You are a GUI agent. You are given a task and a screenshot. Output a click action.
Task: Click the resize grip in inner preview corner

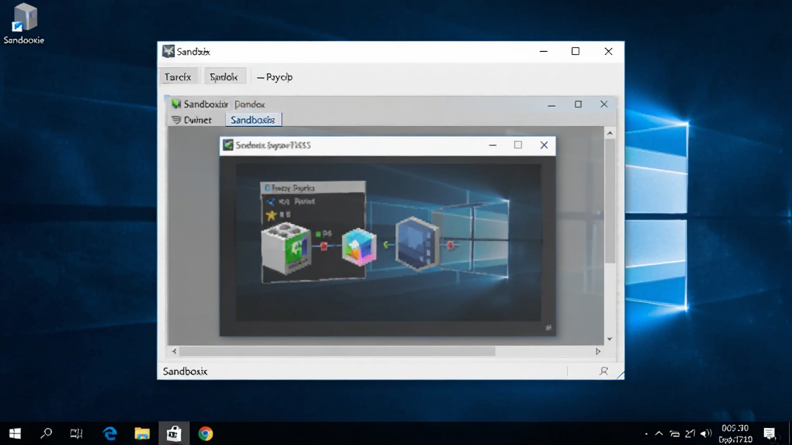(x=548, y=328)
